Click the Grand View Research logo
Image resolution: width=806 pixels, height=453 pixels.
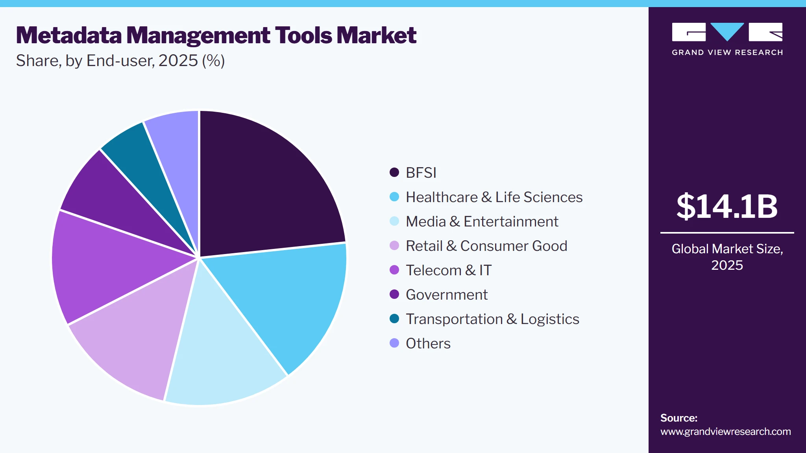tap(727, 39)
